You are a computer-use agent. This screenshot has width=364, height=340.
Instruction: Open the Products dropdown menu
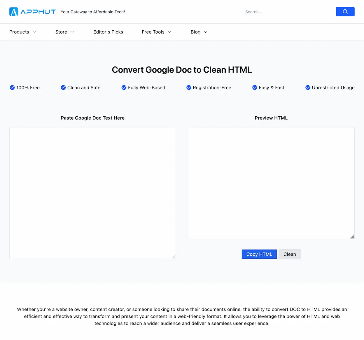click(22, 32)
